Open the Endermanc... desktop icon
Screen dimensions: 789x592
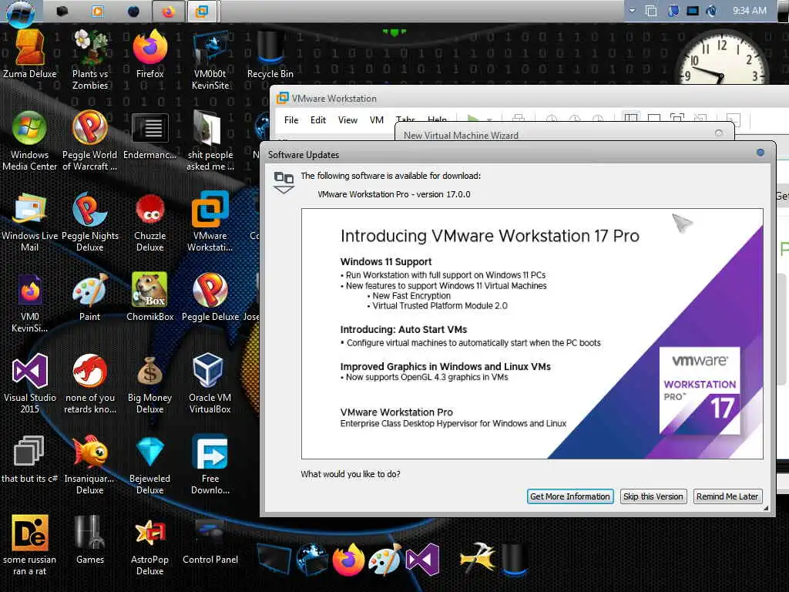[x=150, y=136]
